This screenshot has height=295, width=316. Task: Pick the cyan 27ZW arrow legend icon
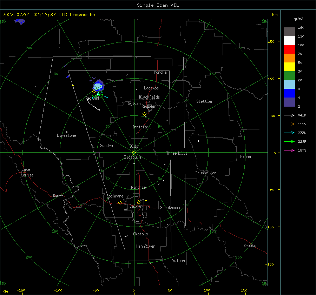click(289, 133)
